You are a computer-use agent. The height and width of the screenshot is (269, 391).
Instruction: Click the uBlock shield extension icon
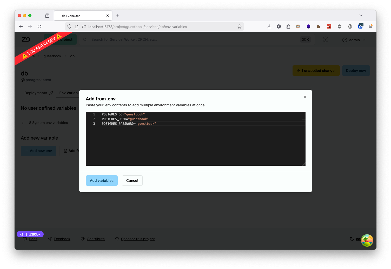(340, 26)
